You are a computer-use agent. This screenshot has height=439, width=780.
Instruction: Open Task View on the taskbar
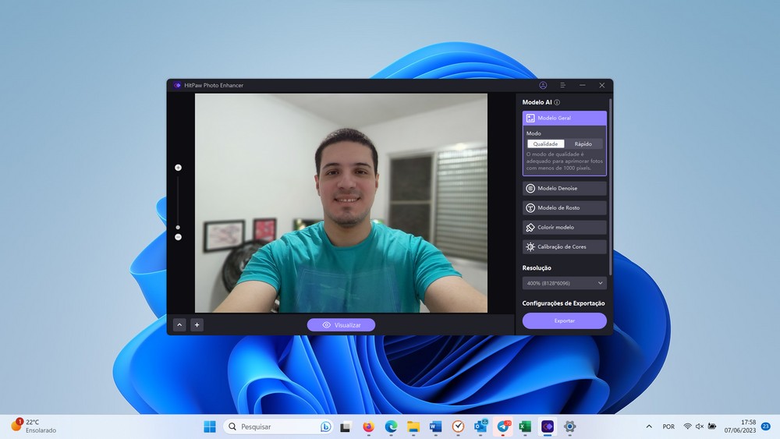tap(346, 427)
